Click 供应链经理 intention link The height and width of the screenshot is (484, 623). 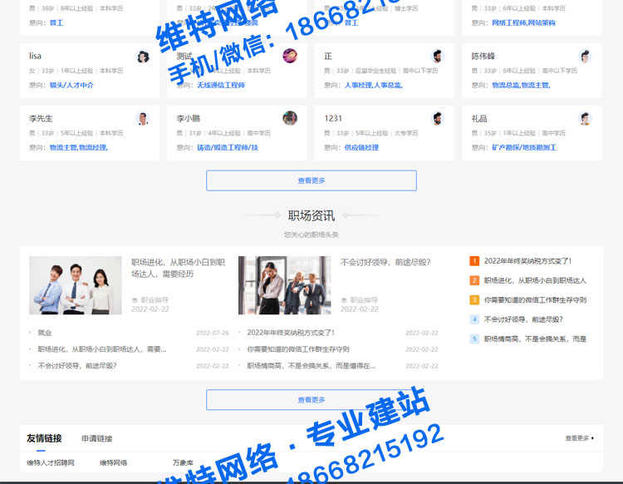tap(361, 147)
